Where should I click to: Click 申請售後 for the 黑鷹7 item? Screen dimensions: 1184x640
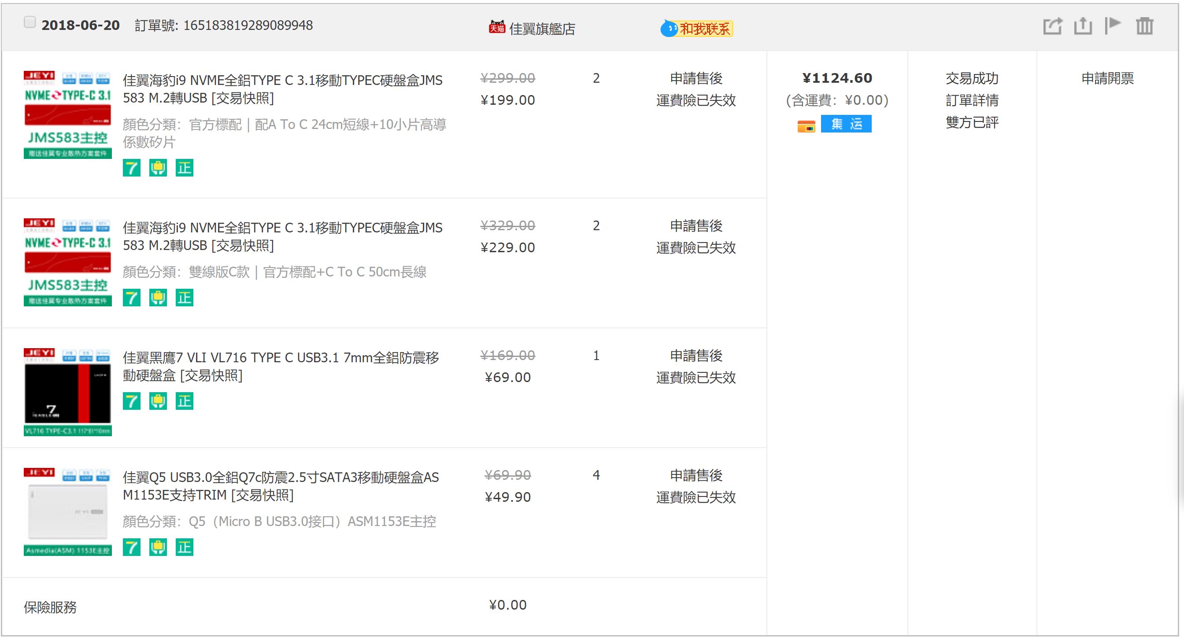click(696, 356)
